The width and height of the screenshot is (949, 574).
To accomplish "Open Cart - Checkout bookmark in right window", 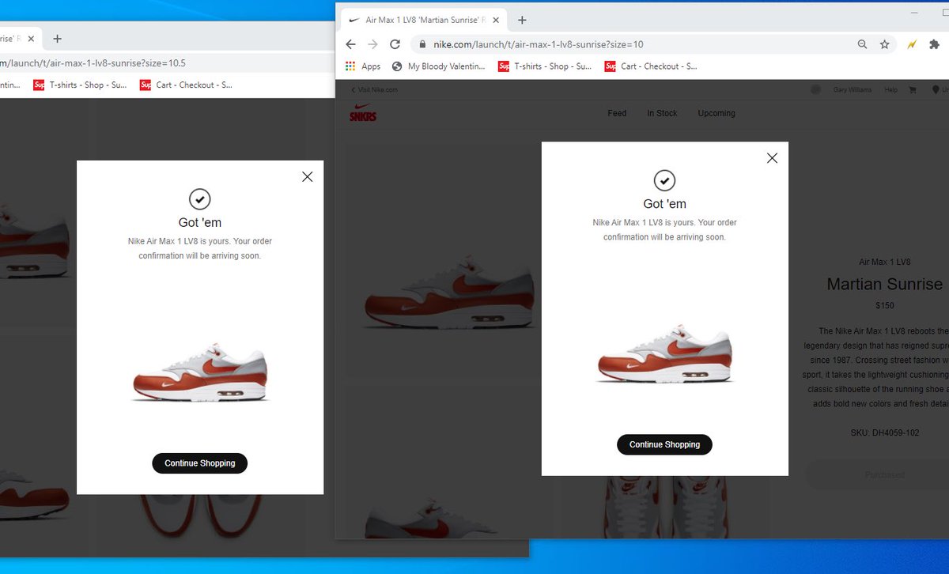I will [x=651, y=66].
